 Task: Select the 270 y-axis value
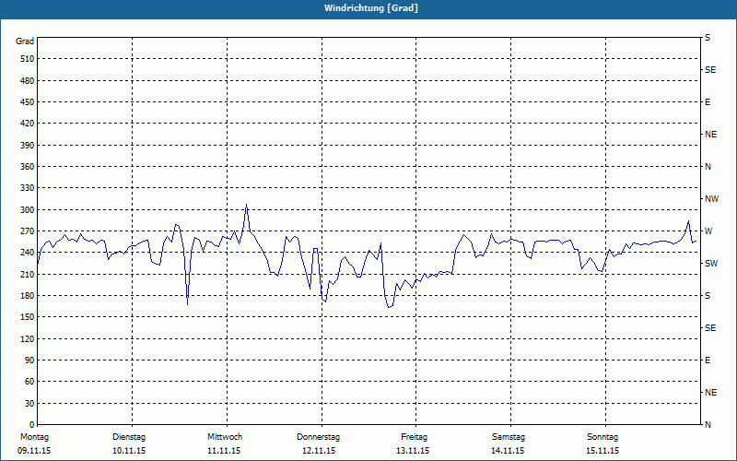point(28,231)
